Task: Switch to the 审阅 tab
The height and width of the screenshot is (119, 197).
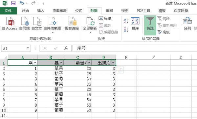Action: tap(109, 11)
